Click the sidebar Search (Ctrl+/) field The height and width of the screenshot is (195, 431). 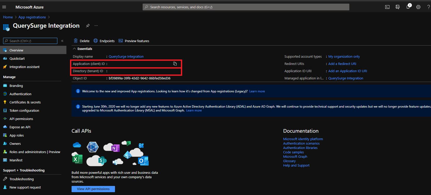click(x=30, y=41)
